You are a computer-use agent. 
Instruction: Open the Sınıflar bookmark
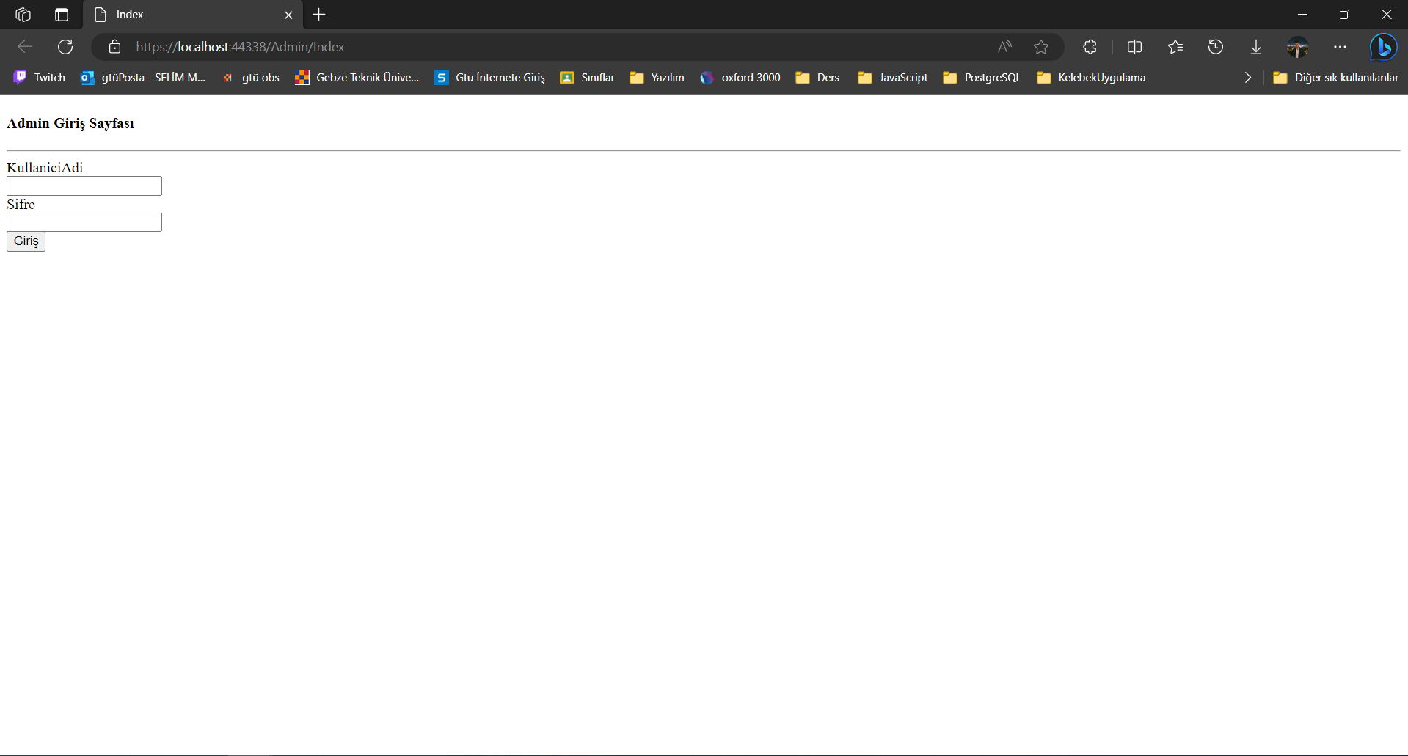coord(587,78)
